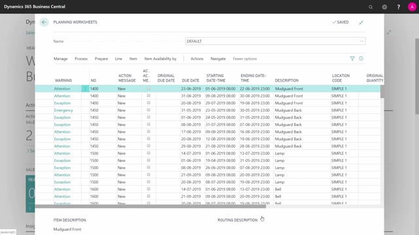419x235 pixels.
Task: Open Attention warning for 1600 due 21-09-2019
Action: coord(62,196)
